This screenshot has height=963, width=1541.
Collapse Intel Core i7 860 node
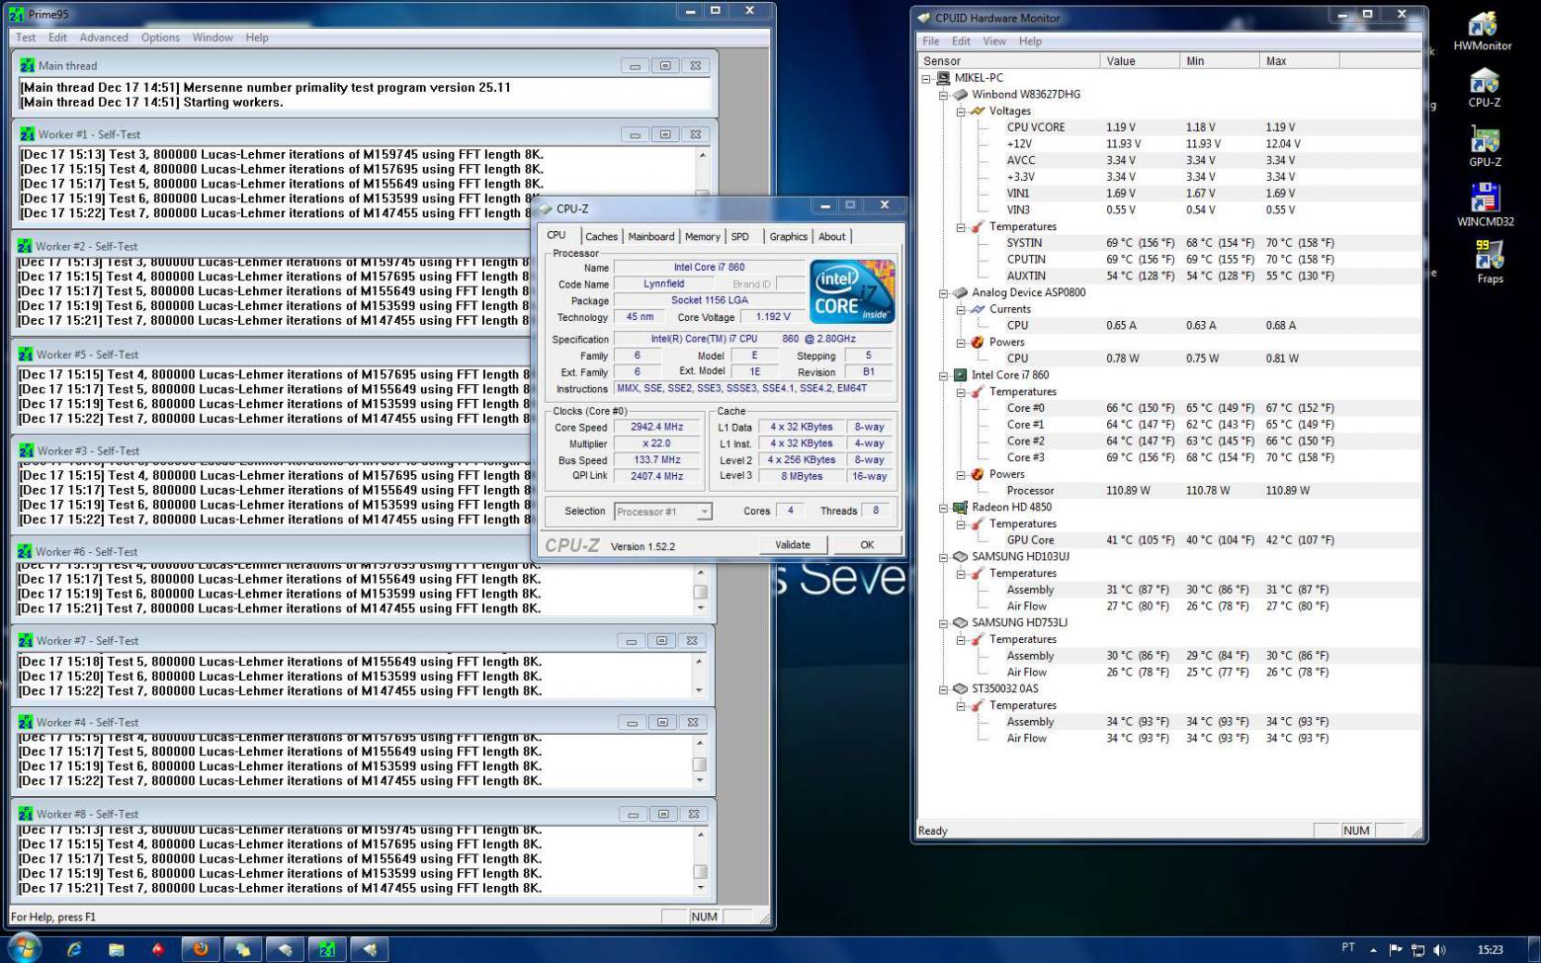(943, 375)
